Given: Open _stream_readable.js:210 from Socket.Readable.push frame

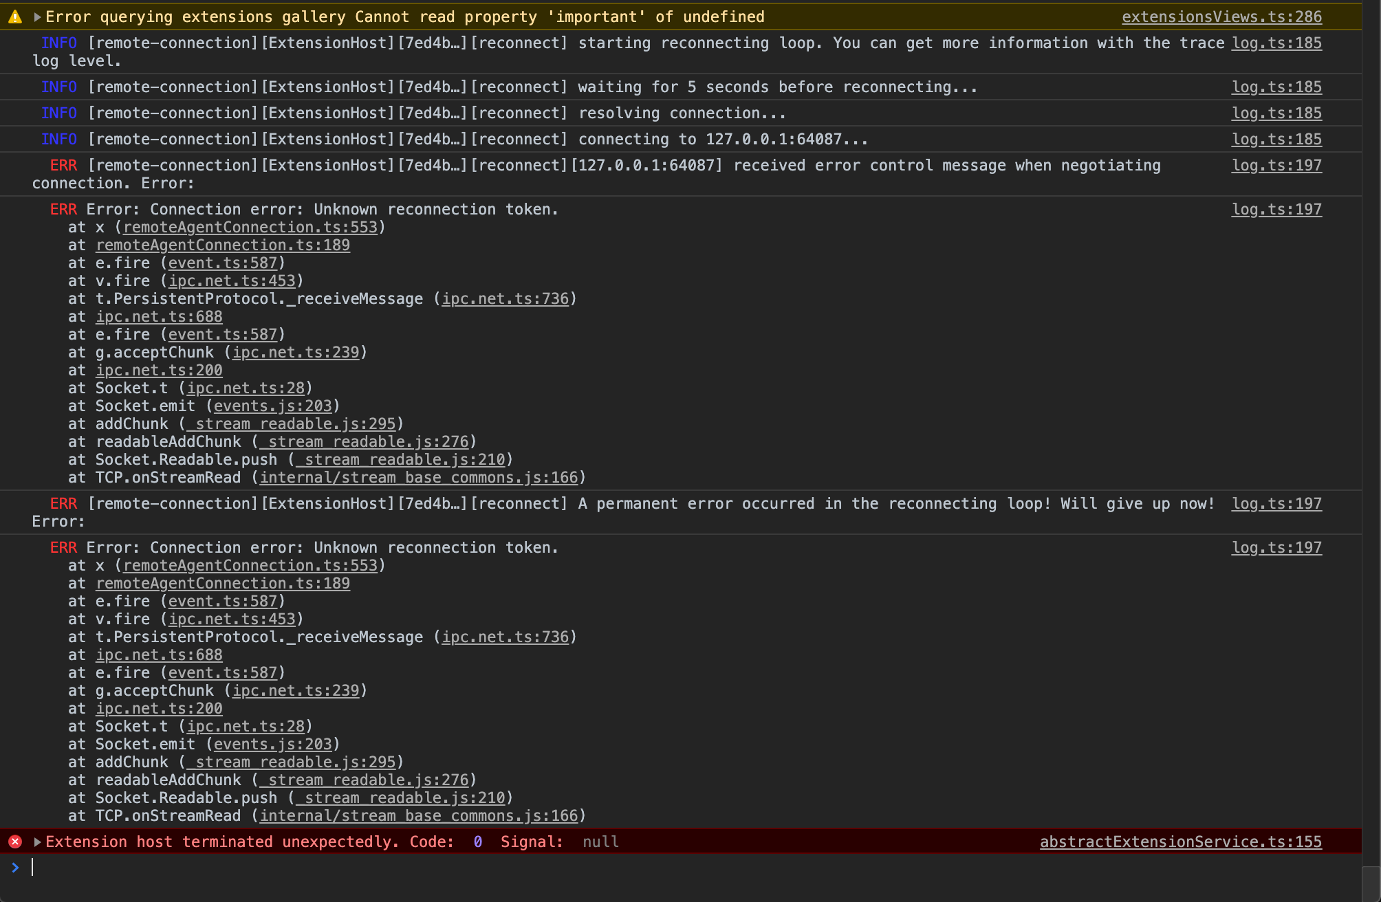Looking at the screenshot, I should [404, 459].
